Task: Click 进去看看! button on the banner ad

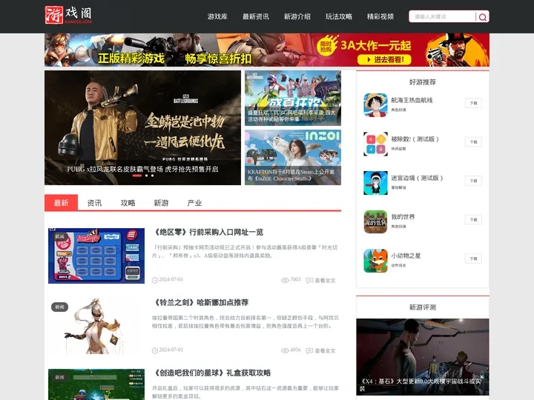Action: point(384,60)
